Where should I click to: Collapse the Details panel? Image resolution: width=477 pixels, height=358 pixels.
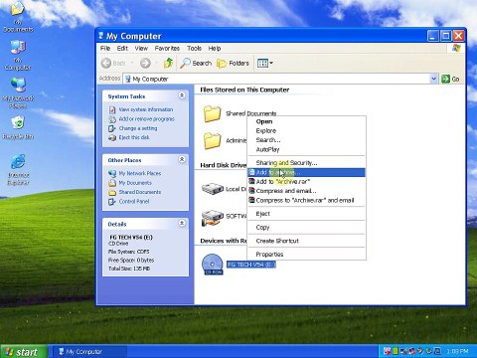coord(182,223)
